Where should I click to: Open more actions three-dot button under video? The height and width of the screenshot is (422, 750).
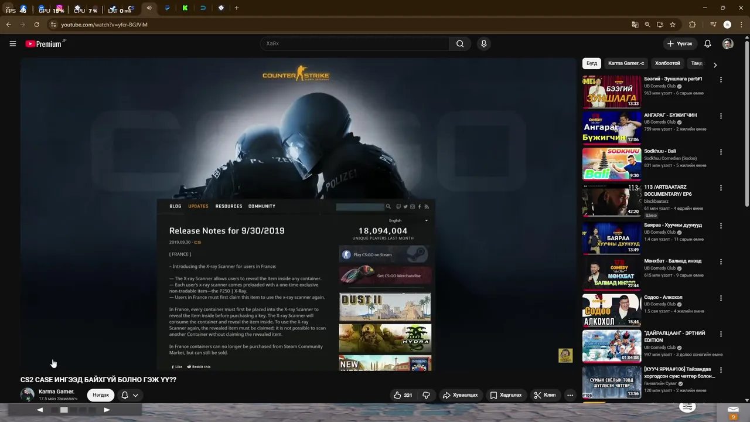pyautogui.click(x=570, y=395)
